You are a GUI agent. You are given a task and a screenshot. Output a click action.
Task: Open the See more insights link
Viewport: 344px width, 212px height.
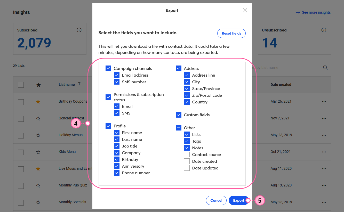click(x=313, y=12)
